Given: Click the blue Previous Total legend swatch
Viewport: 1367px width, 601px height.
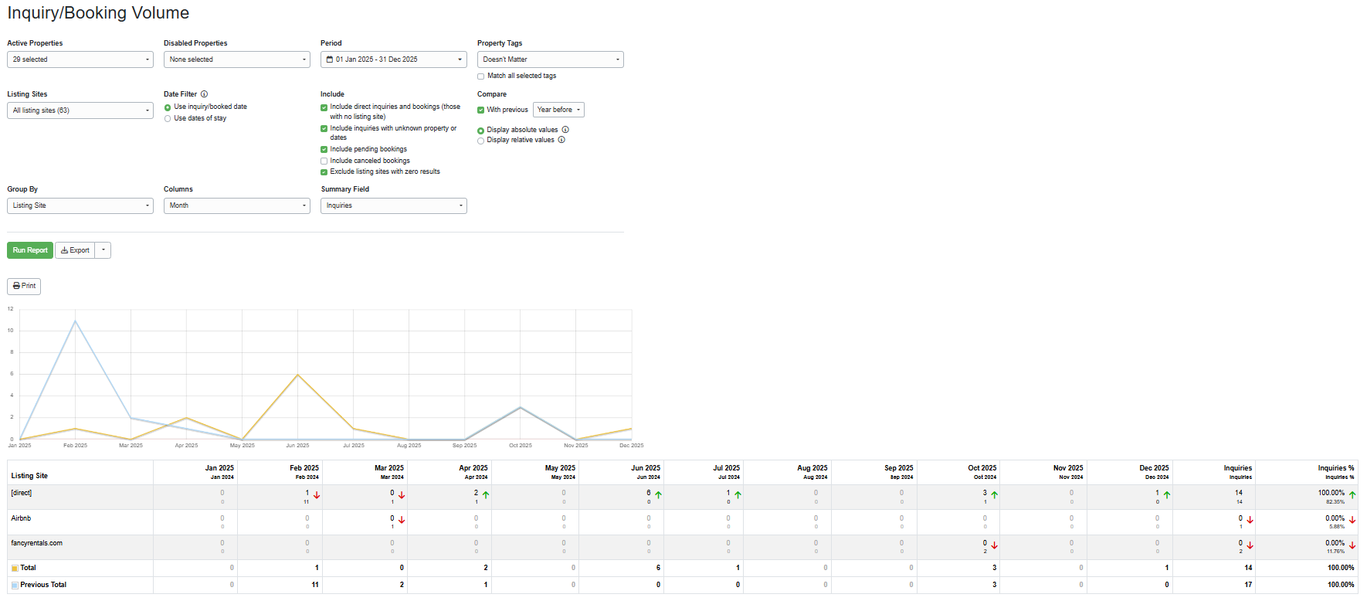Looking at the screenshot, I should click(x=15, y=586).
